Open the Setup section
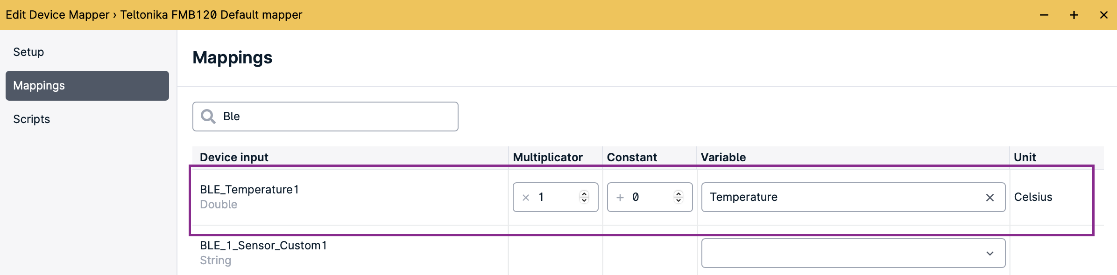Viewport: 1117px width, 275px height. point(28,52)
